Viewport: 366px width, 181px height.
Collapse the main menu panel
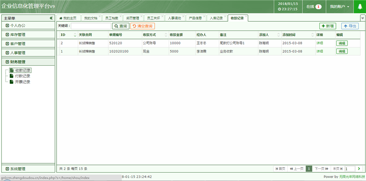pyautogui.click(x=51, y=18)
